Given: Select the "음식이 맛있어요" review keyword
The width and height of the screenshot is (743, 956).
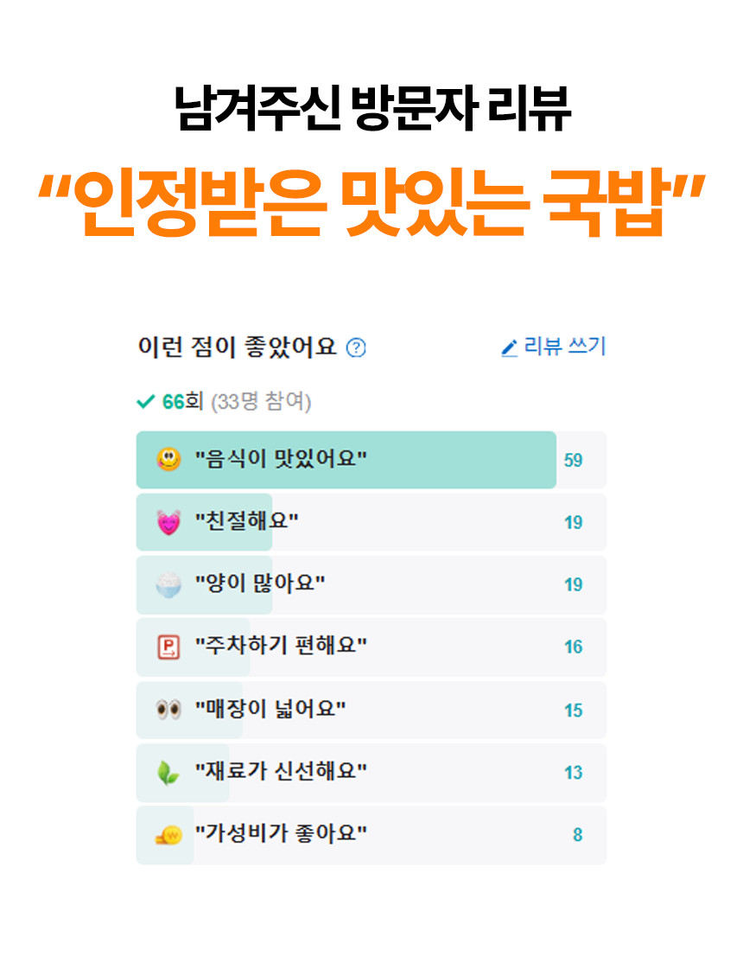Looking at the screenshot, I should [282, 460].
